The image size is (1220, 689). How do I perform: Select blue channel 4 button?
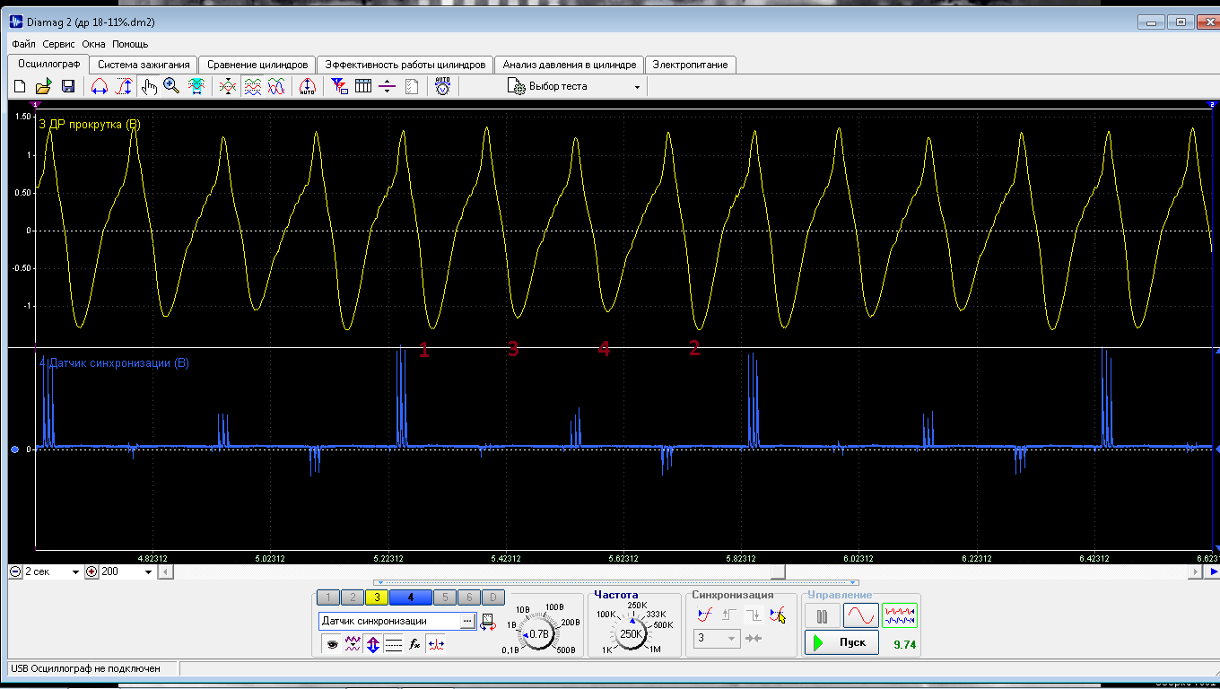[x=410, y=597]
